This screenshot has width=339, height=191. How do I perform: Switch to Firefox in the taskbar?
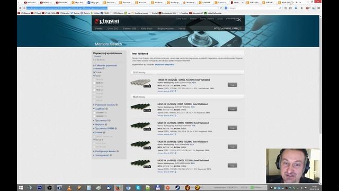[x=118, y=188]
